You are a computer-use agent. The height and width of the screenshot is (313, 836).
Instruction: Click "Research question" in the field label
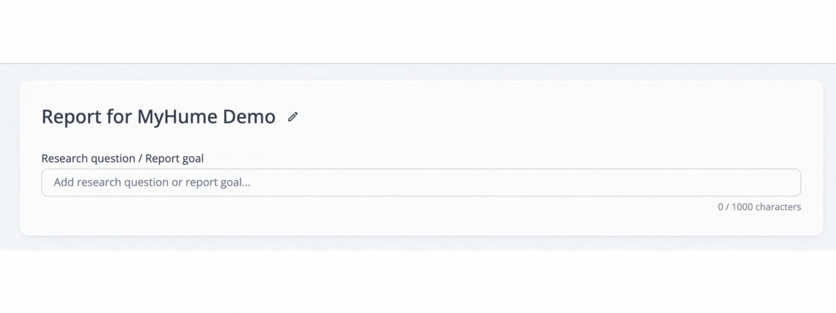[x=88, y=158]
